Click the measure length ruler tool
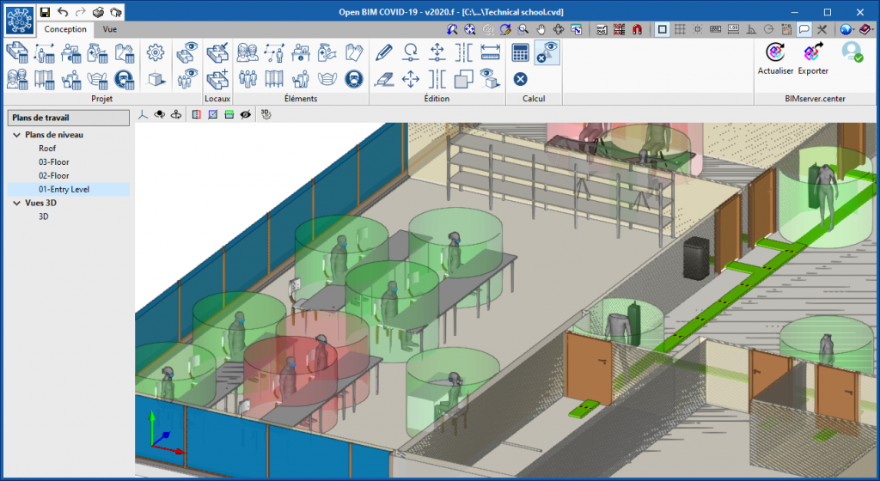 click(x=490, y=52)
